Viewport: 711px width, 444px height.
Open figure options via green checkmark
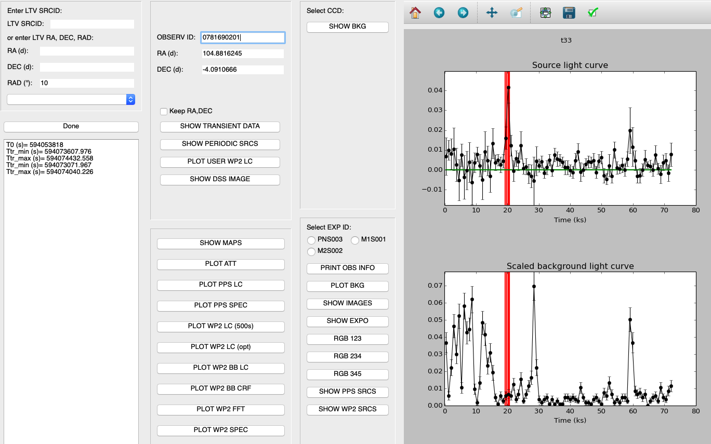coord(592,12)
